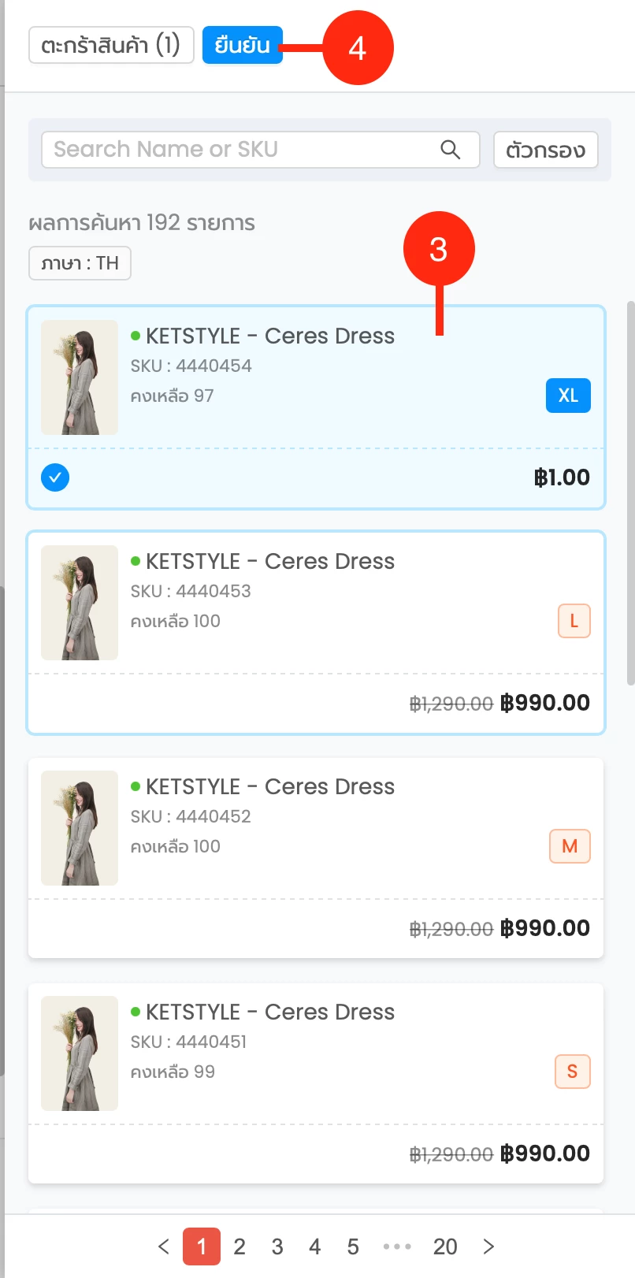The height and width of the screenshot is (1278, 635).
Task: Open ตะกร้าสินค้า (1) cart
Action: [x=111, y=45]
